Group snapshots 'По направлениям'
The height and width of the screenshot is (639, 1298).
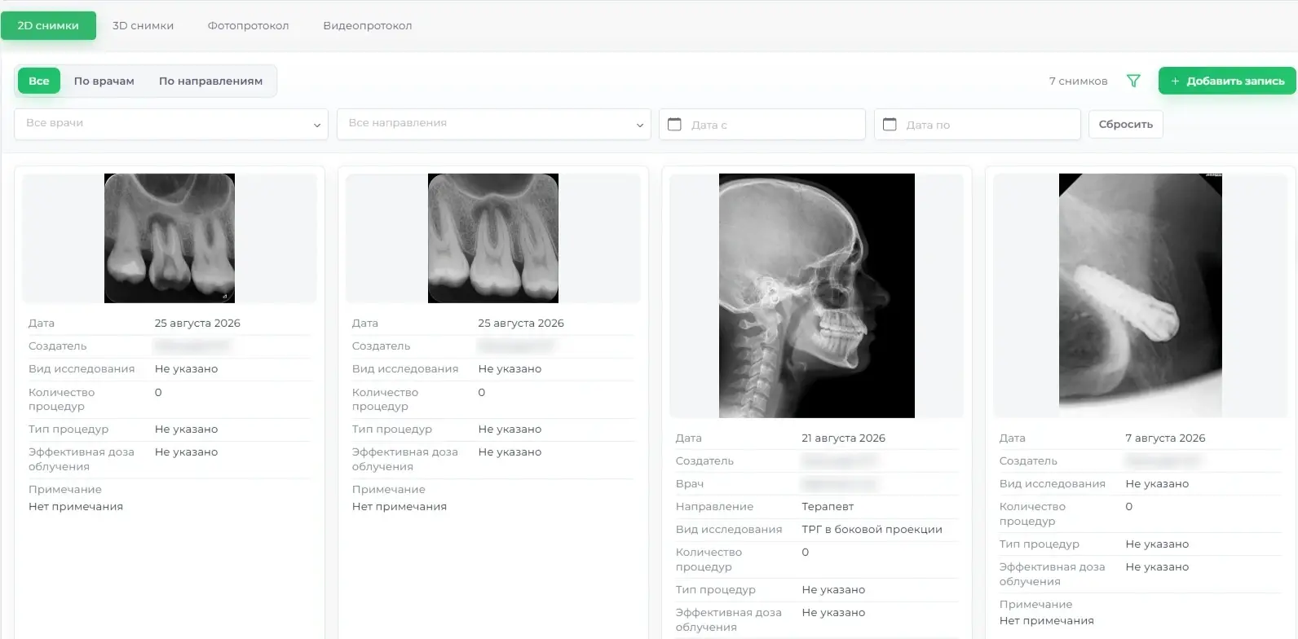point(210,81)
